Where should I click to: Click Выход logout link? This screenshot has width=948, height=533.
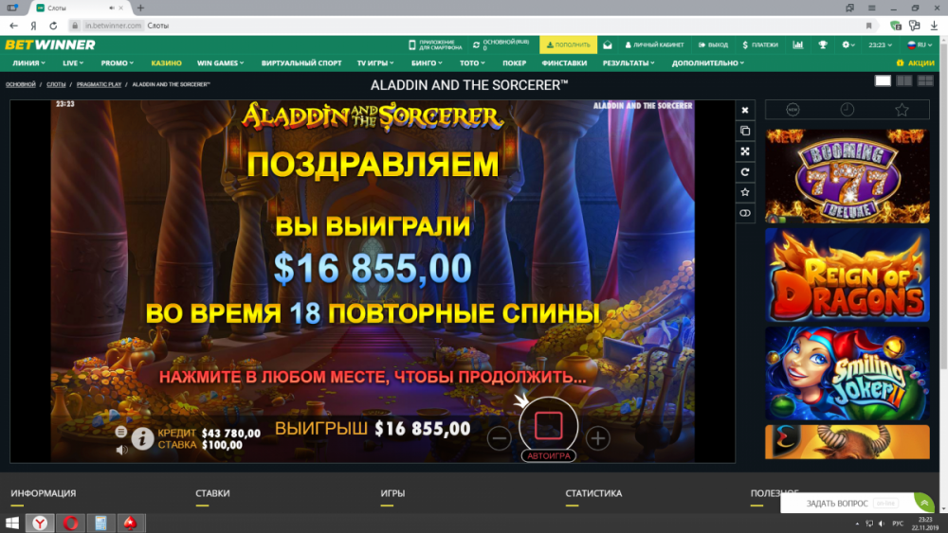tap(713, 44)
